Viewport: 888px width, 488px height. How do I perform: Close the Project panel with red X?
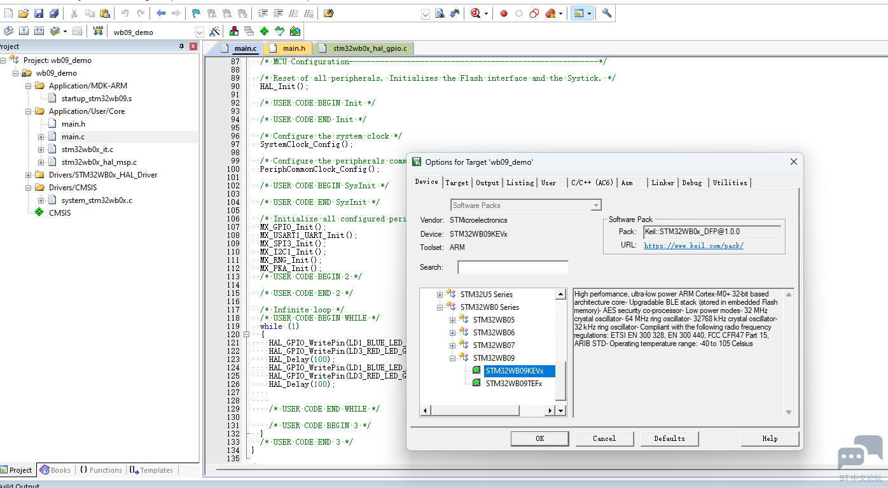click(193, 46)
